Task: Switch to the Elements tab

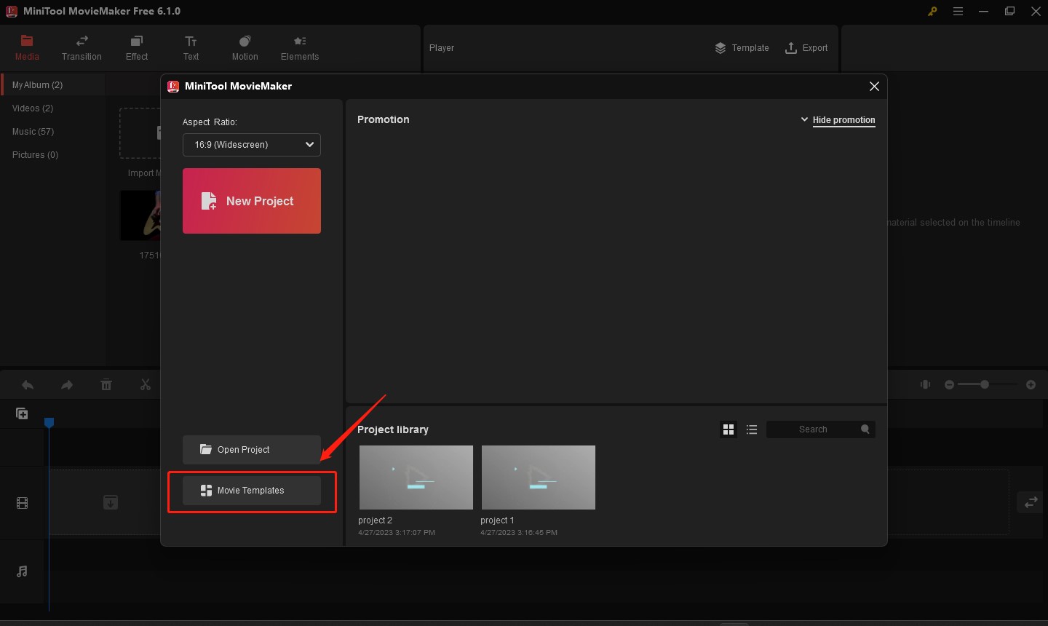Action: pyautogui.click(x=300, y=48)
